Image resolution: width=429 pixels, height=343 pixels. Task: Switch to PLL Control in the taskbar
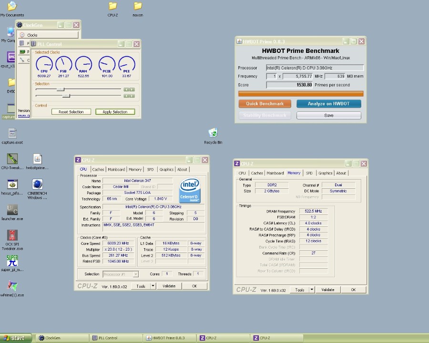coord(116,338)
